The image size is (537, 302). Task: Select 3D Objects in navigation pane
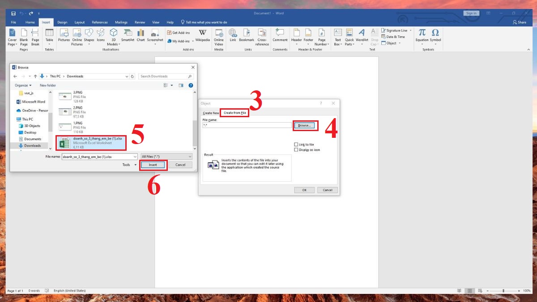(x=31, y=126)
